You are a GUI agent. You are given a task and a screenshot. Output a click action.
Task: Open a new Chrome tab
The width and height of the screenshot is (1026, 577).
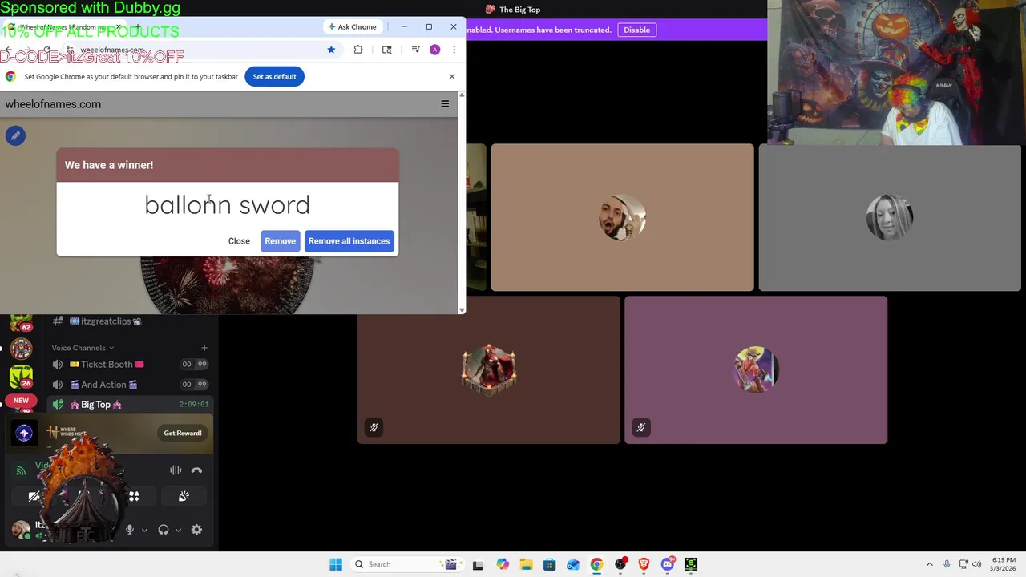pos(137,26)
